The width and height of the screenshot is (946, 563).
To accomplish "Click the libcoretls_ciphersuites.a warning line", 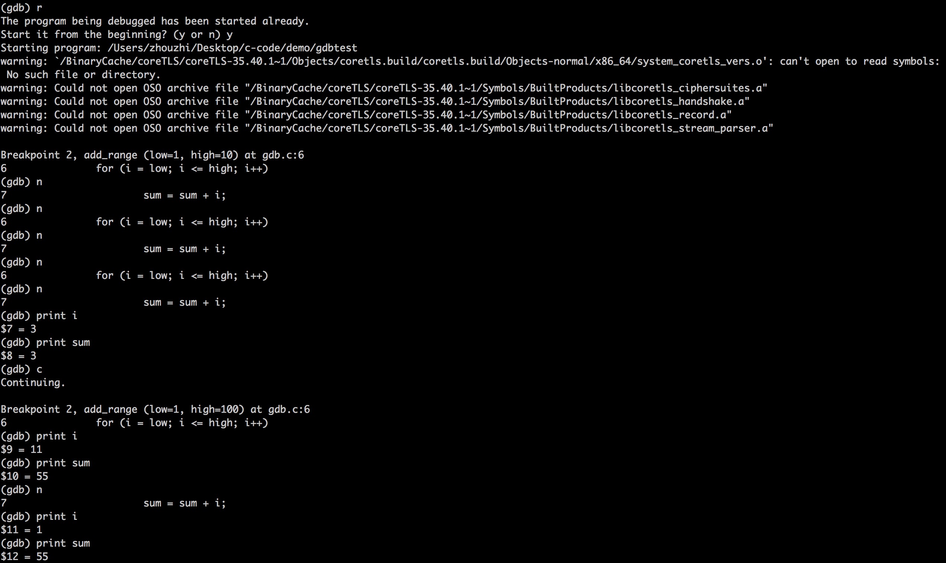I will click(x=384, y=88).
